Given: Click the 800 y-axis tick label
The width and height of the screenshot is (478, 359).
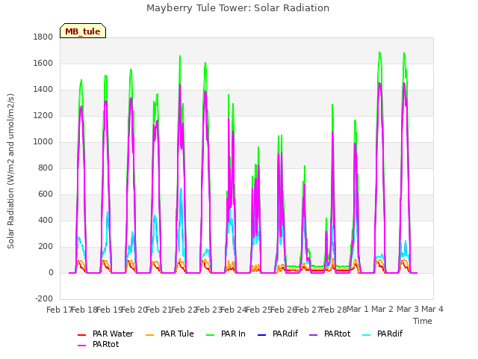Looking at the screenshot, I should [46, 168].
